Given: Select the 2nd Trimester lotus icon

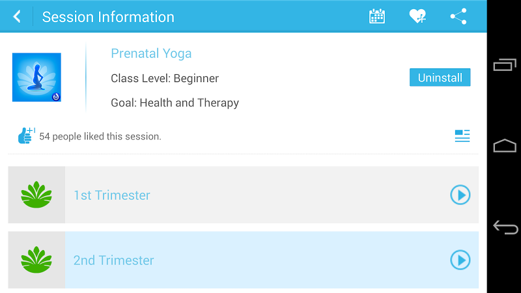Looking at the screenshot, I should (x=36, y=260).
